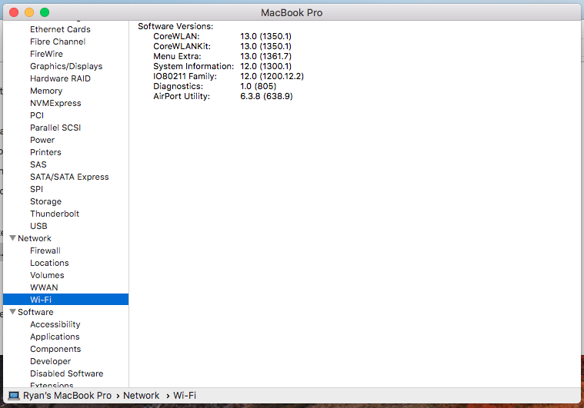
Task: Zoom window with green button
Action: pyautogui.click(x=45, y=12)
